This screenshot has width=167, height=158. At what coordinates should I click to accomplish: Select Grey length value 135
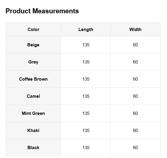point(86,62)
